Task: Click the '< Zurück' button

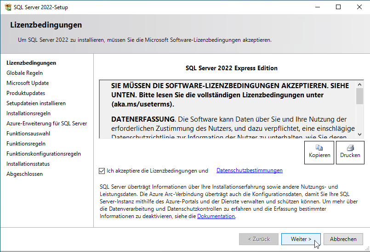Action: tap(259, 239)
